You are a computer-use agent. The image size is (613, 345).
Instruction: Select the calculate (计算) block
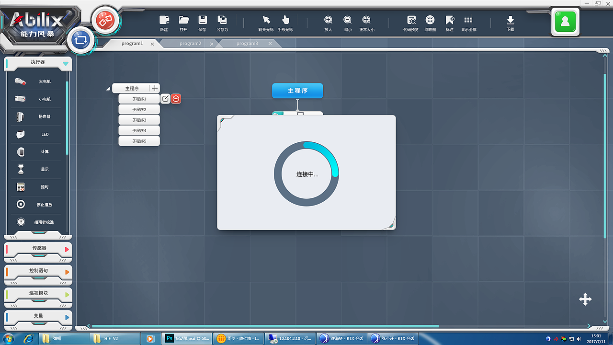pos(37,152)
